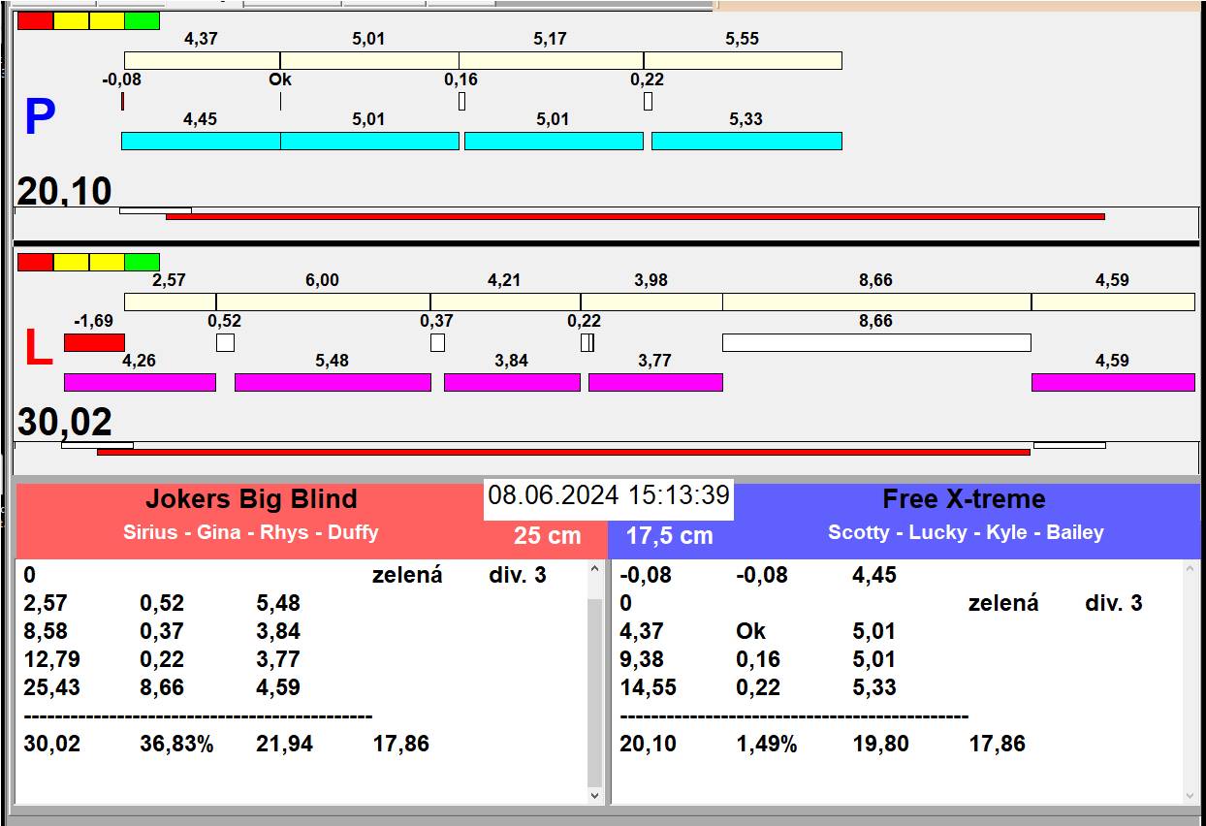This screenshot has width=1206, height=826.
Task: Click the red -1,69 start fault bar
Action: point(94,342)
